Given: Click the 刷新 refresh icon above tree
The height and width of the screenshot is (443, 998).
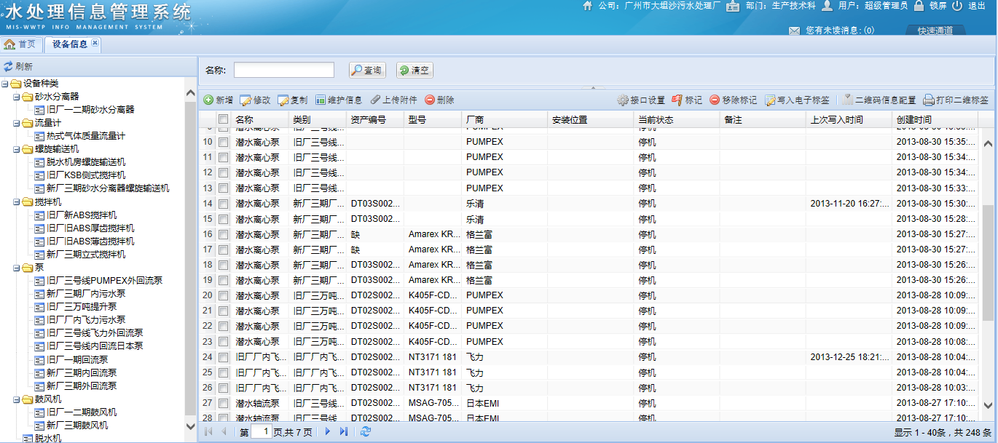Looking at the screenshot, I should coord(8,66).
